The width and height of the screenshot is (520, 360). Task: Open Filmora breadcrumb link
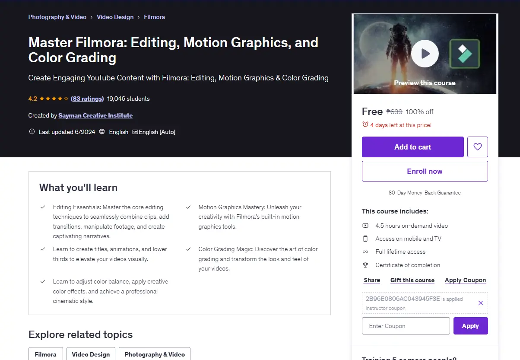pyautogui.click(x=154, y=17)
